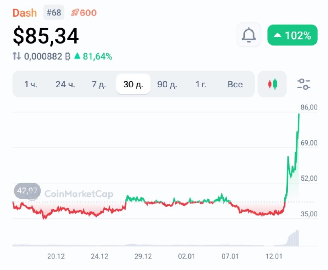Screen dimensions: 328x270
Task: Tap the $85,34 price value
Action: tap(46, 36)
